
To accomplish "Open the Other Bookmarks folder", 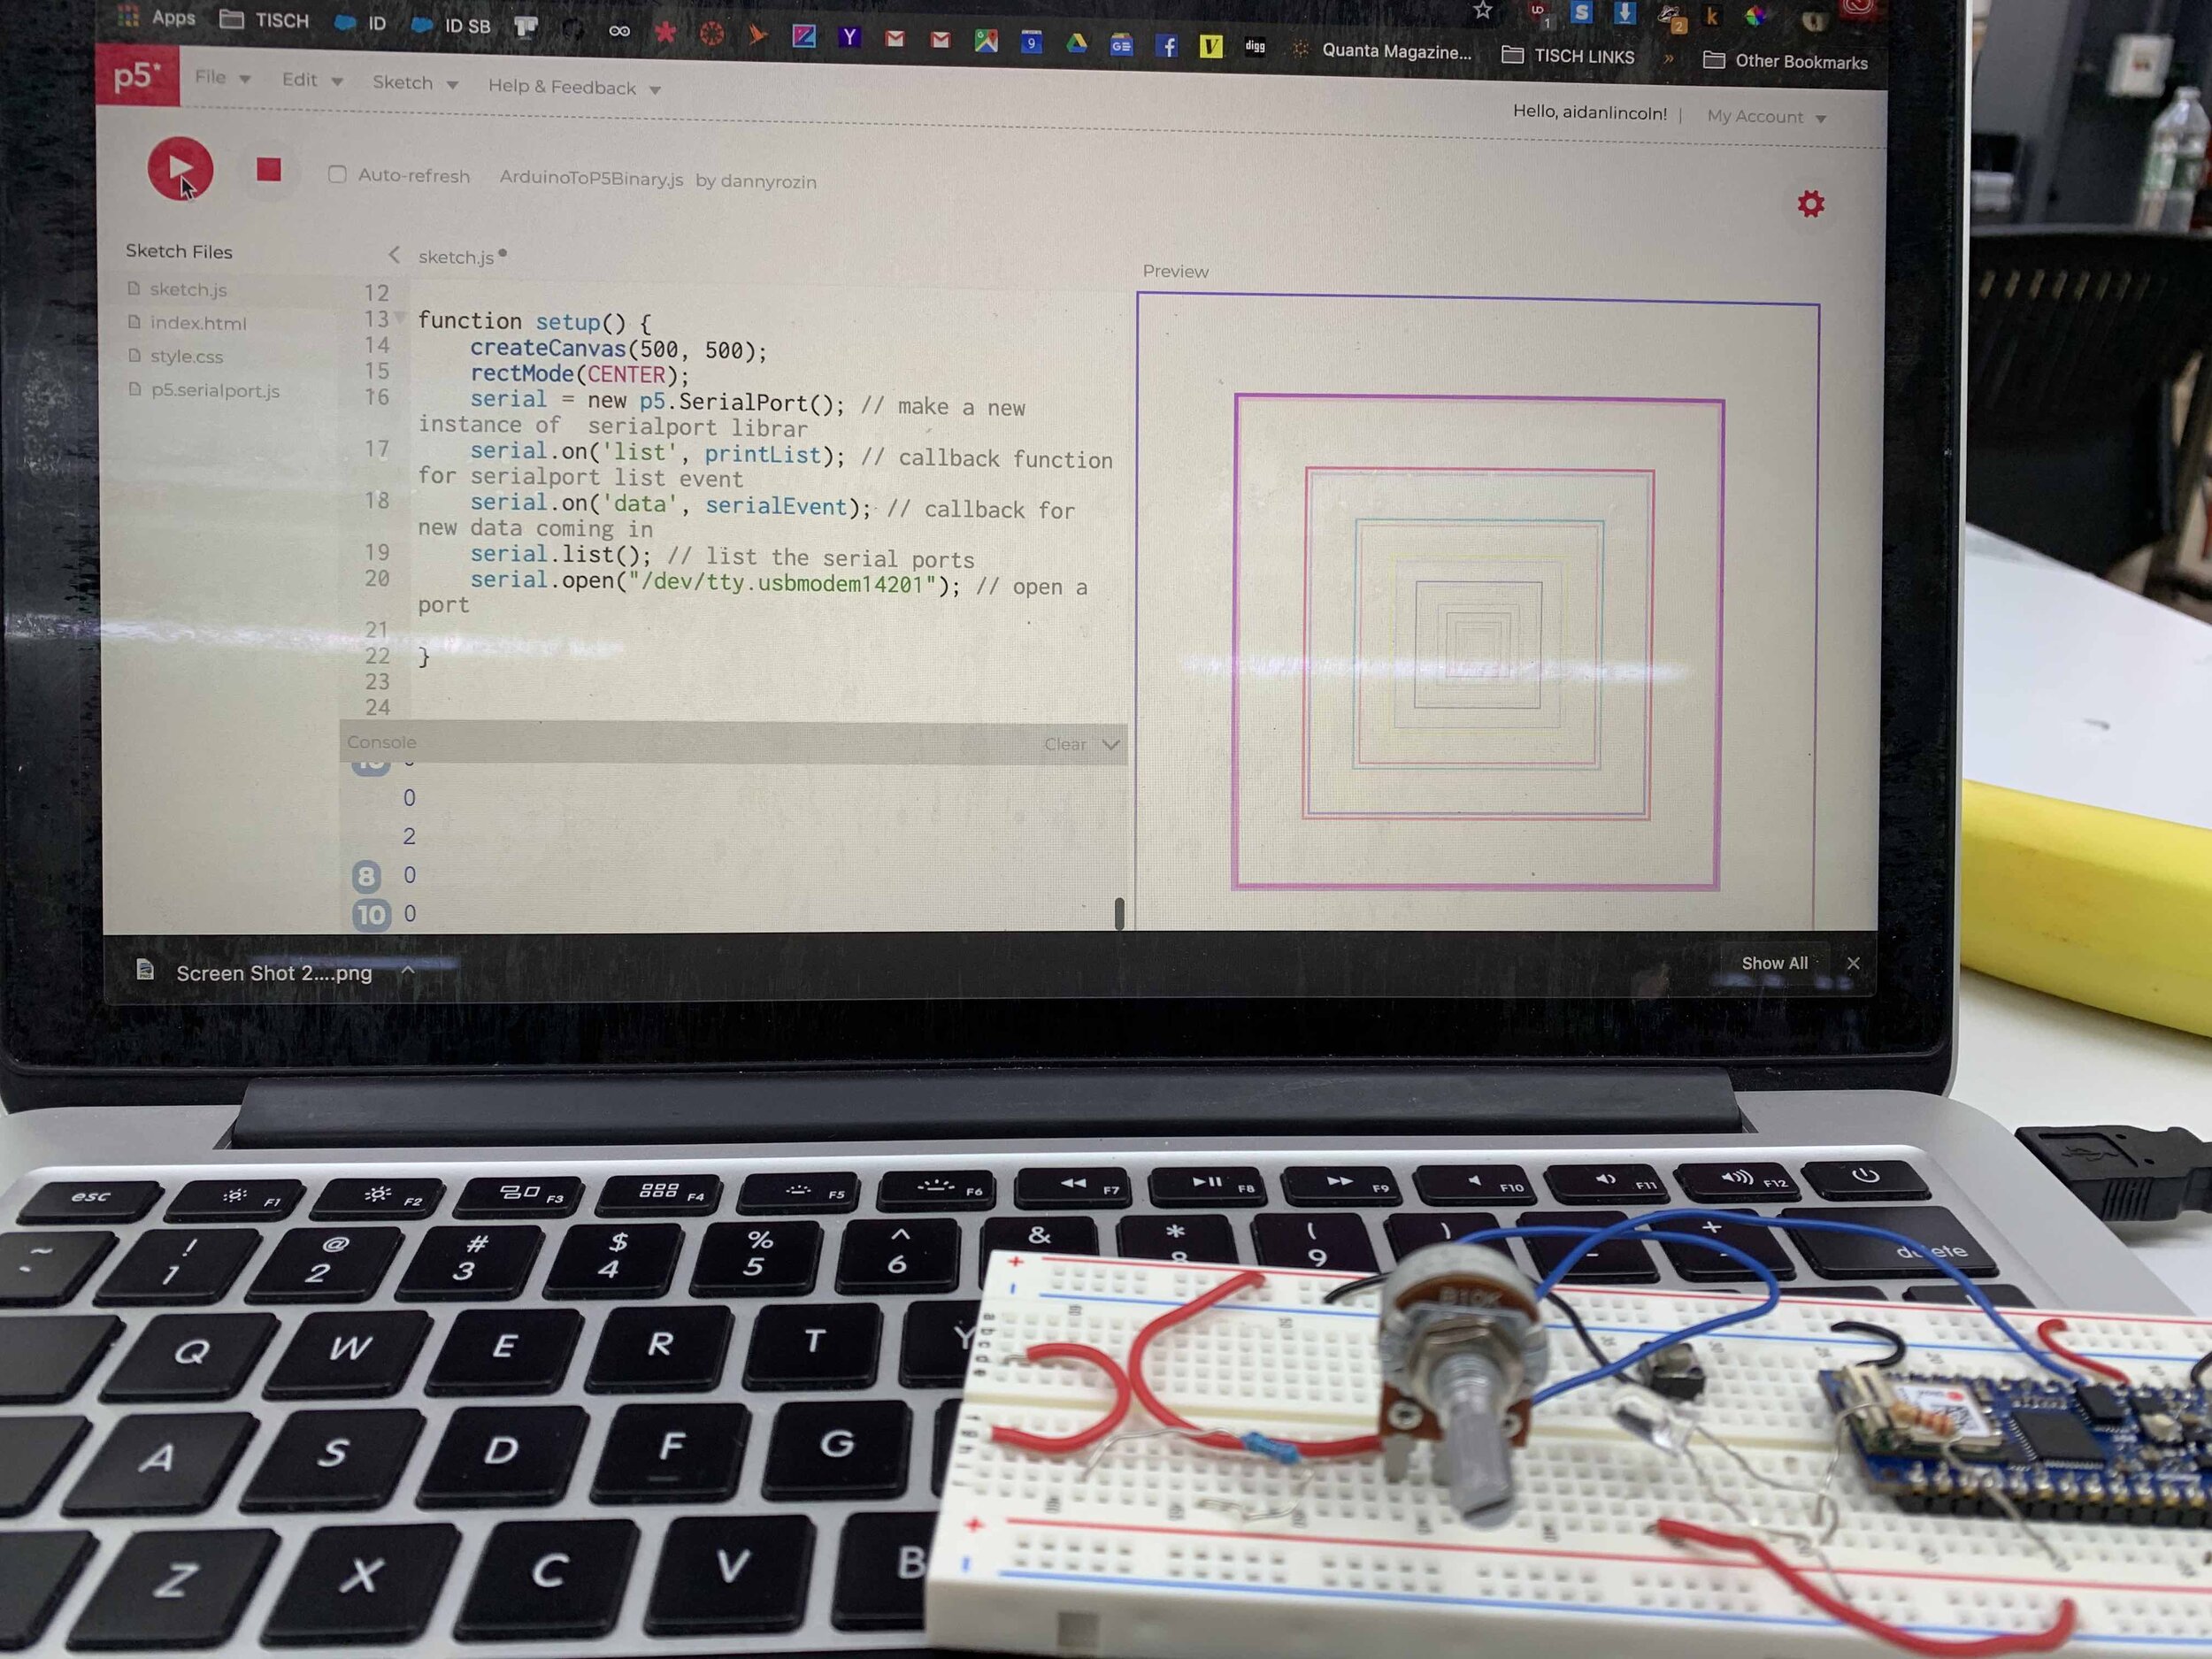I will point(1785,61).
